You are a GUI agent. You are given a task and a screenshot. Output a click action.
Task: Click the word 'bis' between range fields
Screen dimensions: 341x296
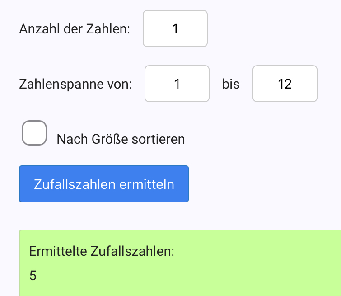231,85
